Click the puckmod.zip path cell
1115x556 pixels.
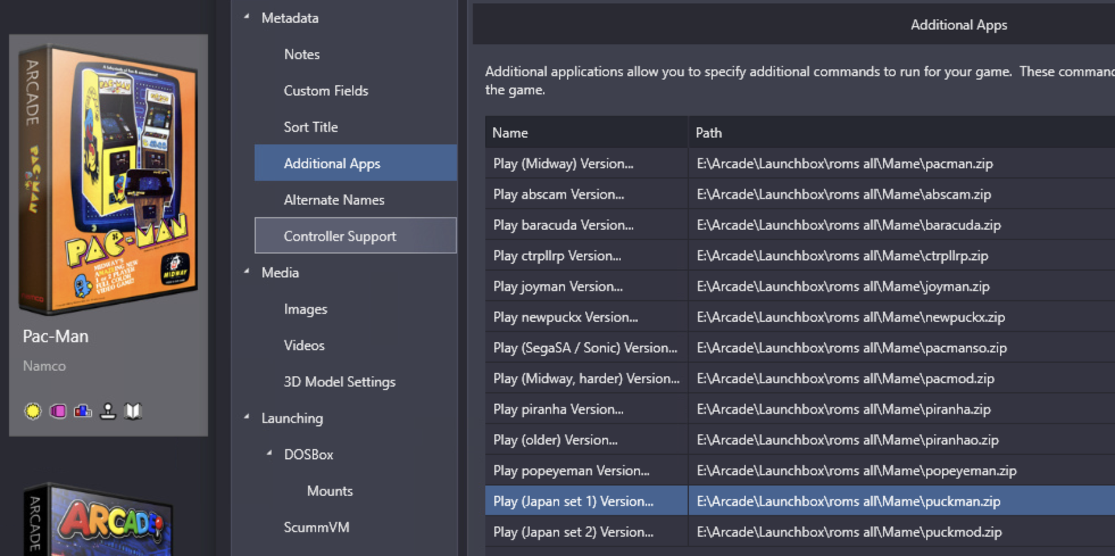tap(902, 532)
